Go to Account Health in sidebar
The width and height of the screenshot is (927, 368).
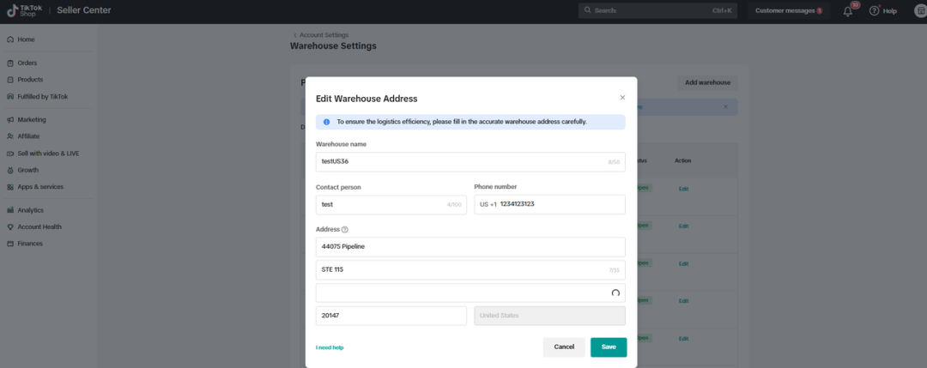point(39,226)
